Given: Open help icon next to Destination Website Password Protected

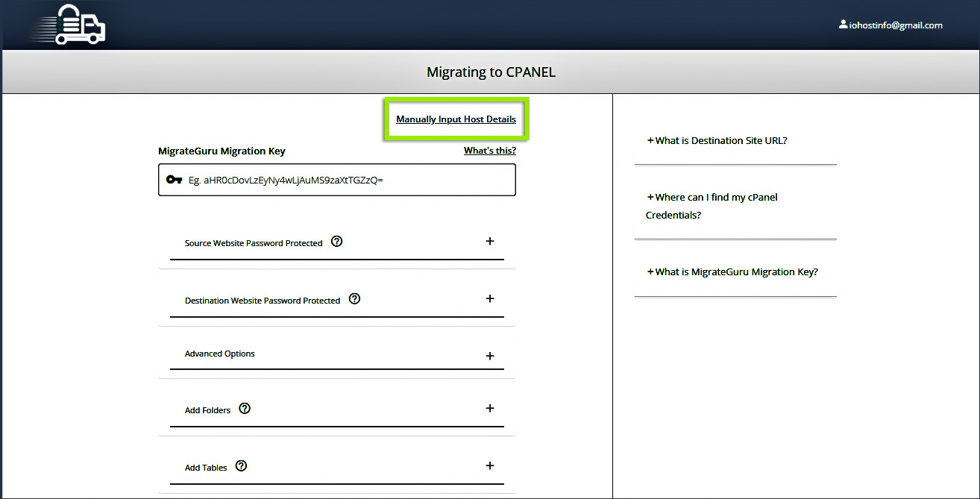Looking at the screenshot, I should click(354, 298).
